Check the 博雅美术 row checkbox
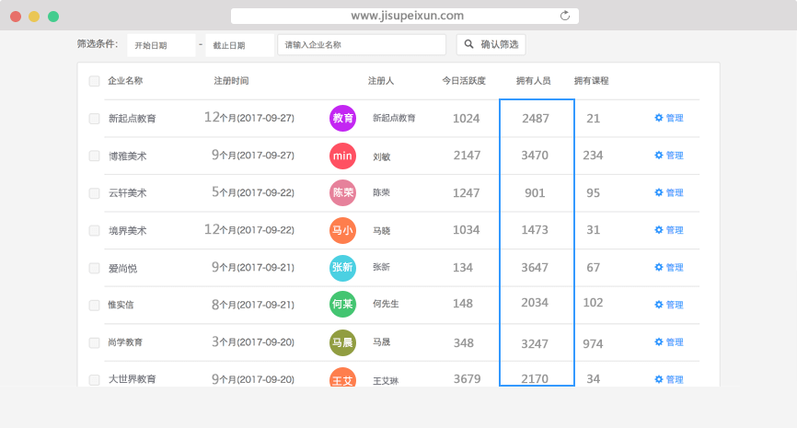 94,156
